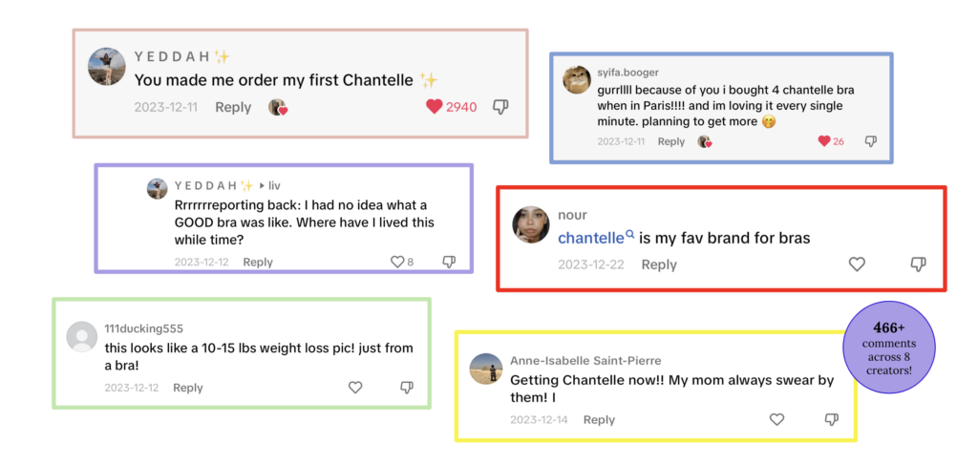978x465 pixels.
Task: Open nour's profile picture
Action: coord(531,224)
